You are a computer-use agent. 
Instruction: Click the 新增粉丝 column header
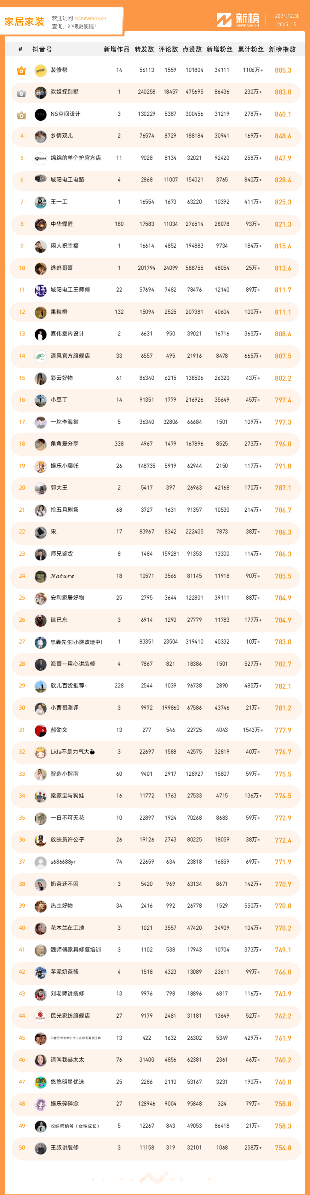(x=220, y=49)
